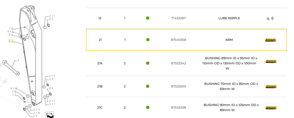
Task: Click the arrow icon below the diagram
Action: [x=50, y=115]
